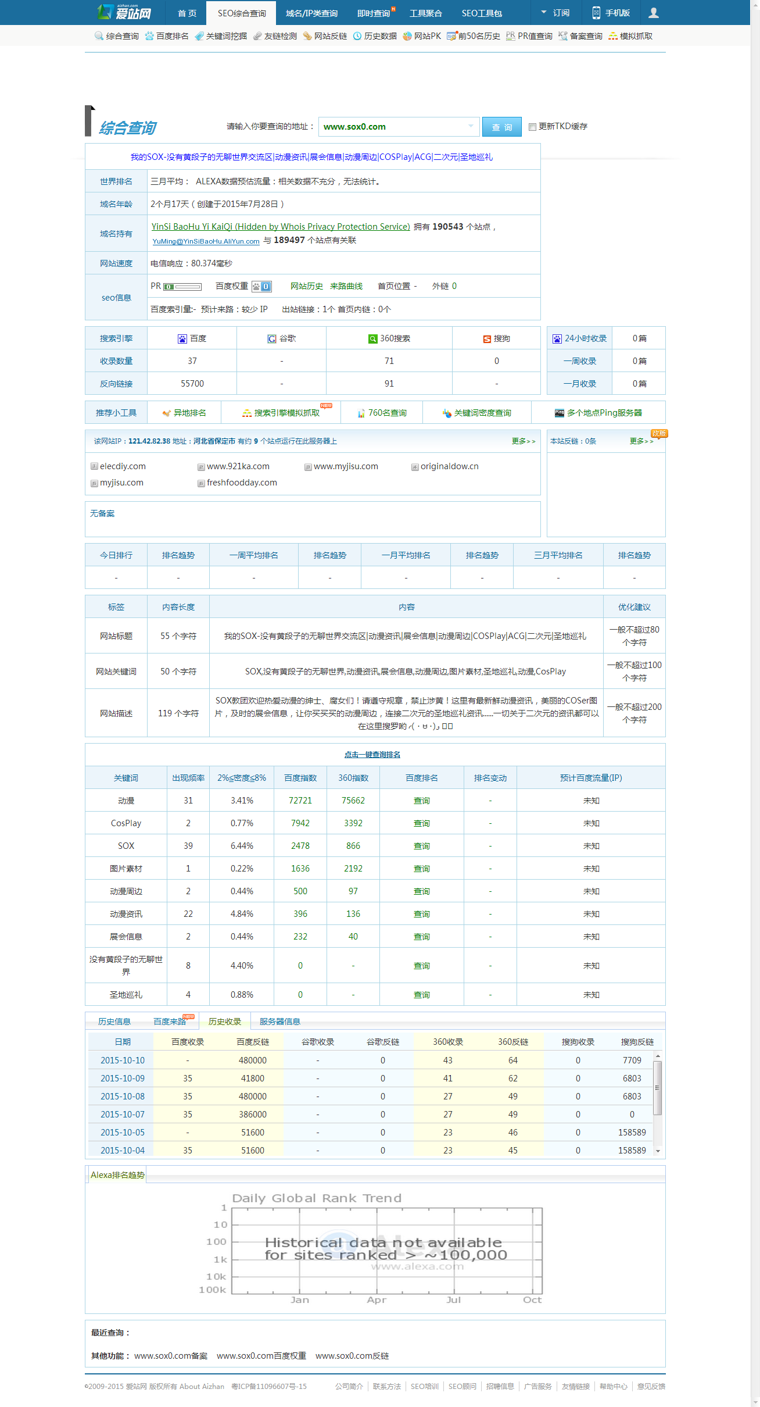Open 760名查询 tool
This screenshot has width=760, height=1407.
click(382, 413)
